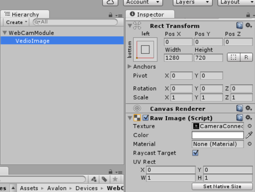This screenshot has height=192, width=255.
Task: Click the Material field None (Material)
Action: coord(218,144)
